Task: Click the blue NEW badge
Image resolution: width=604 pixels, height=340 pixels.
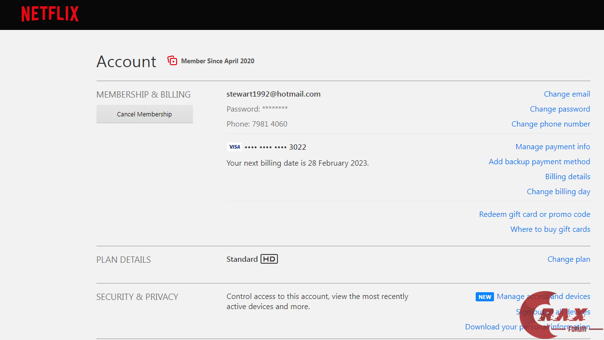Action: click(485, 297)
